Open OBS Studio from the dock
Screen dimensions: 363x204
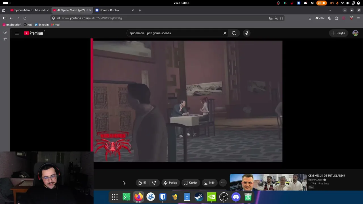click(224, 197)
